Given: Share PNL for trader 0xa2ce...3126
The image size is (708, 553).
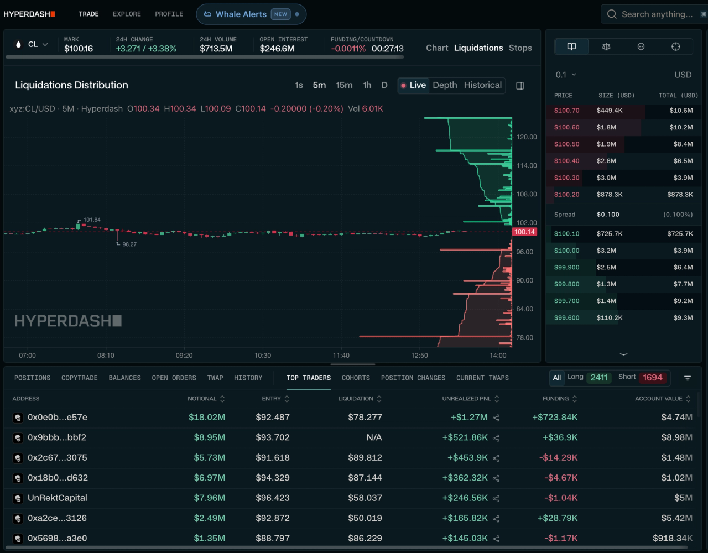Looking at the screenshot, I should point(496,519).
